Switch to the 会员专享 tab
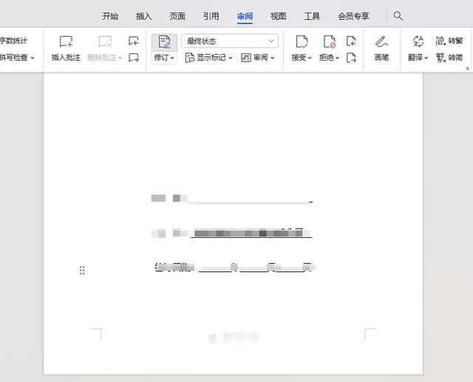 click(x=353, y=16)
